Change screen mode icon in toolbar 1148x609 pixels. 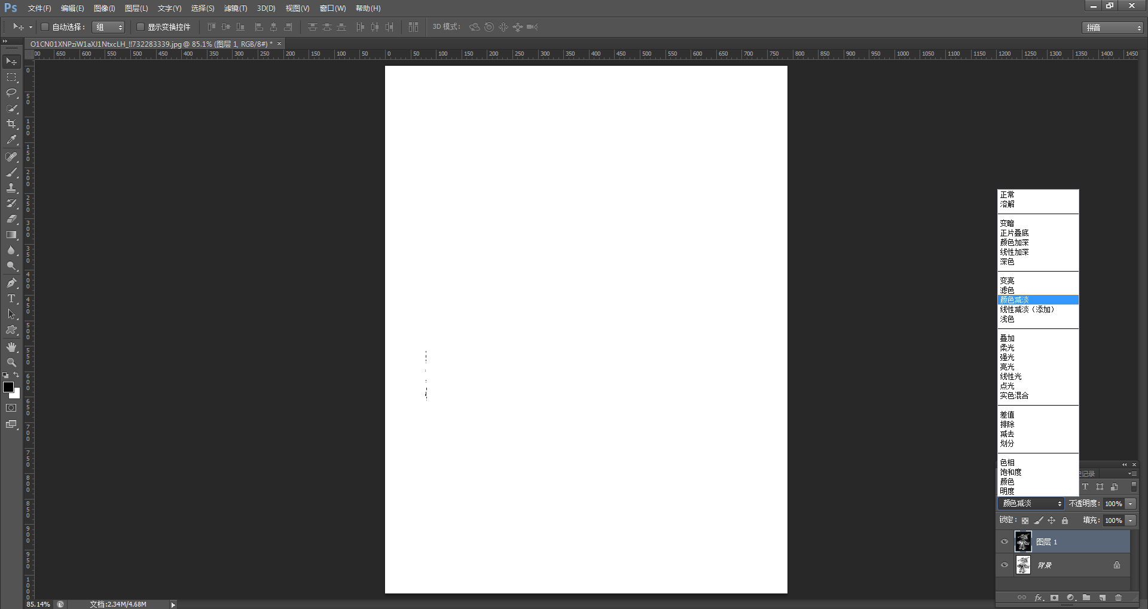click(x=11, y=424)
